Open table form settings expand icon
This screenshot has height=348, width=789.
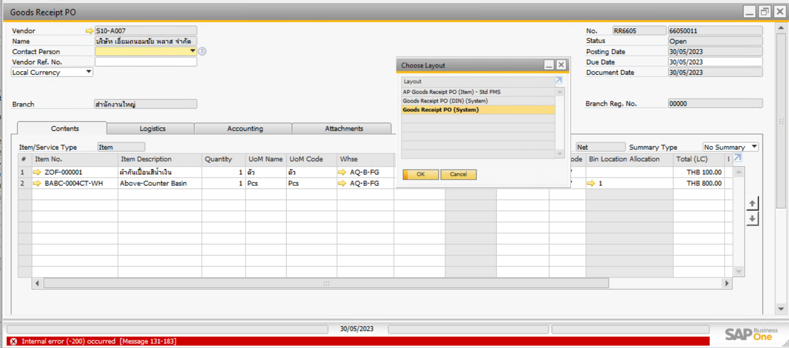(737, 158)
